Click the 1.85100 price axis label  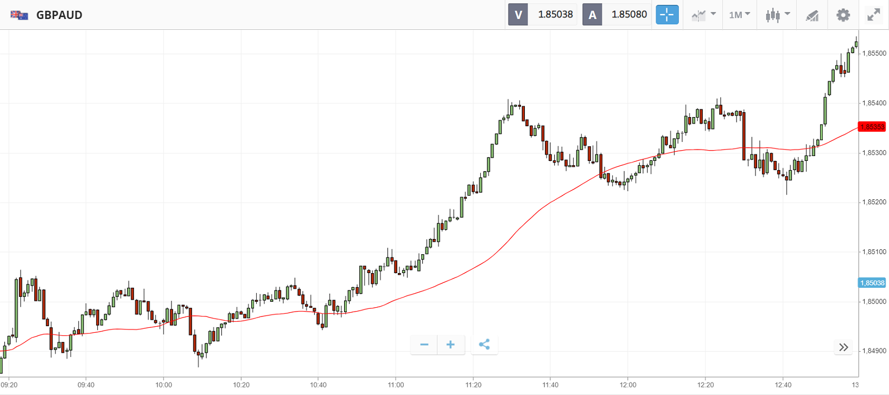(874, 252)
